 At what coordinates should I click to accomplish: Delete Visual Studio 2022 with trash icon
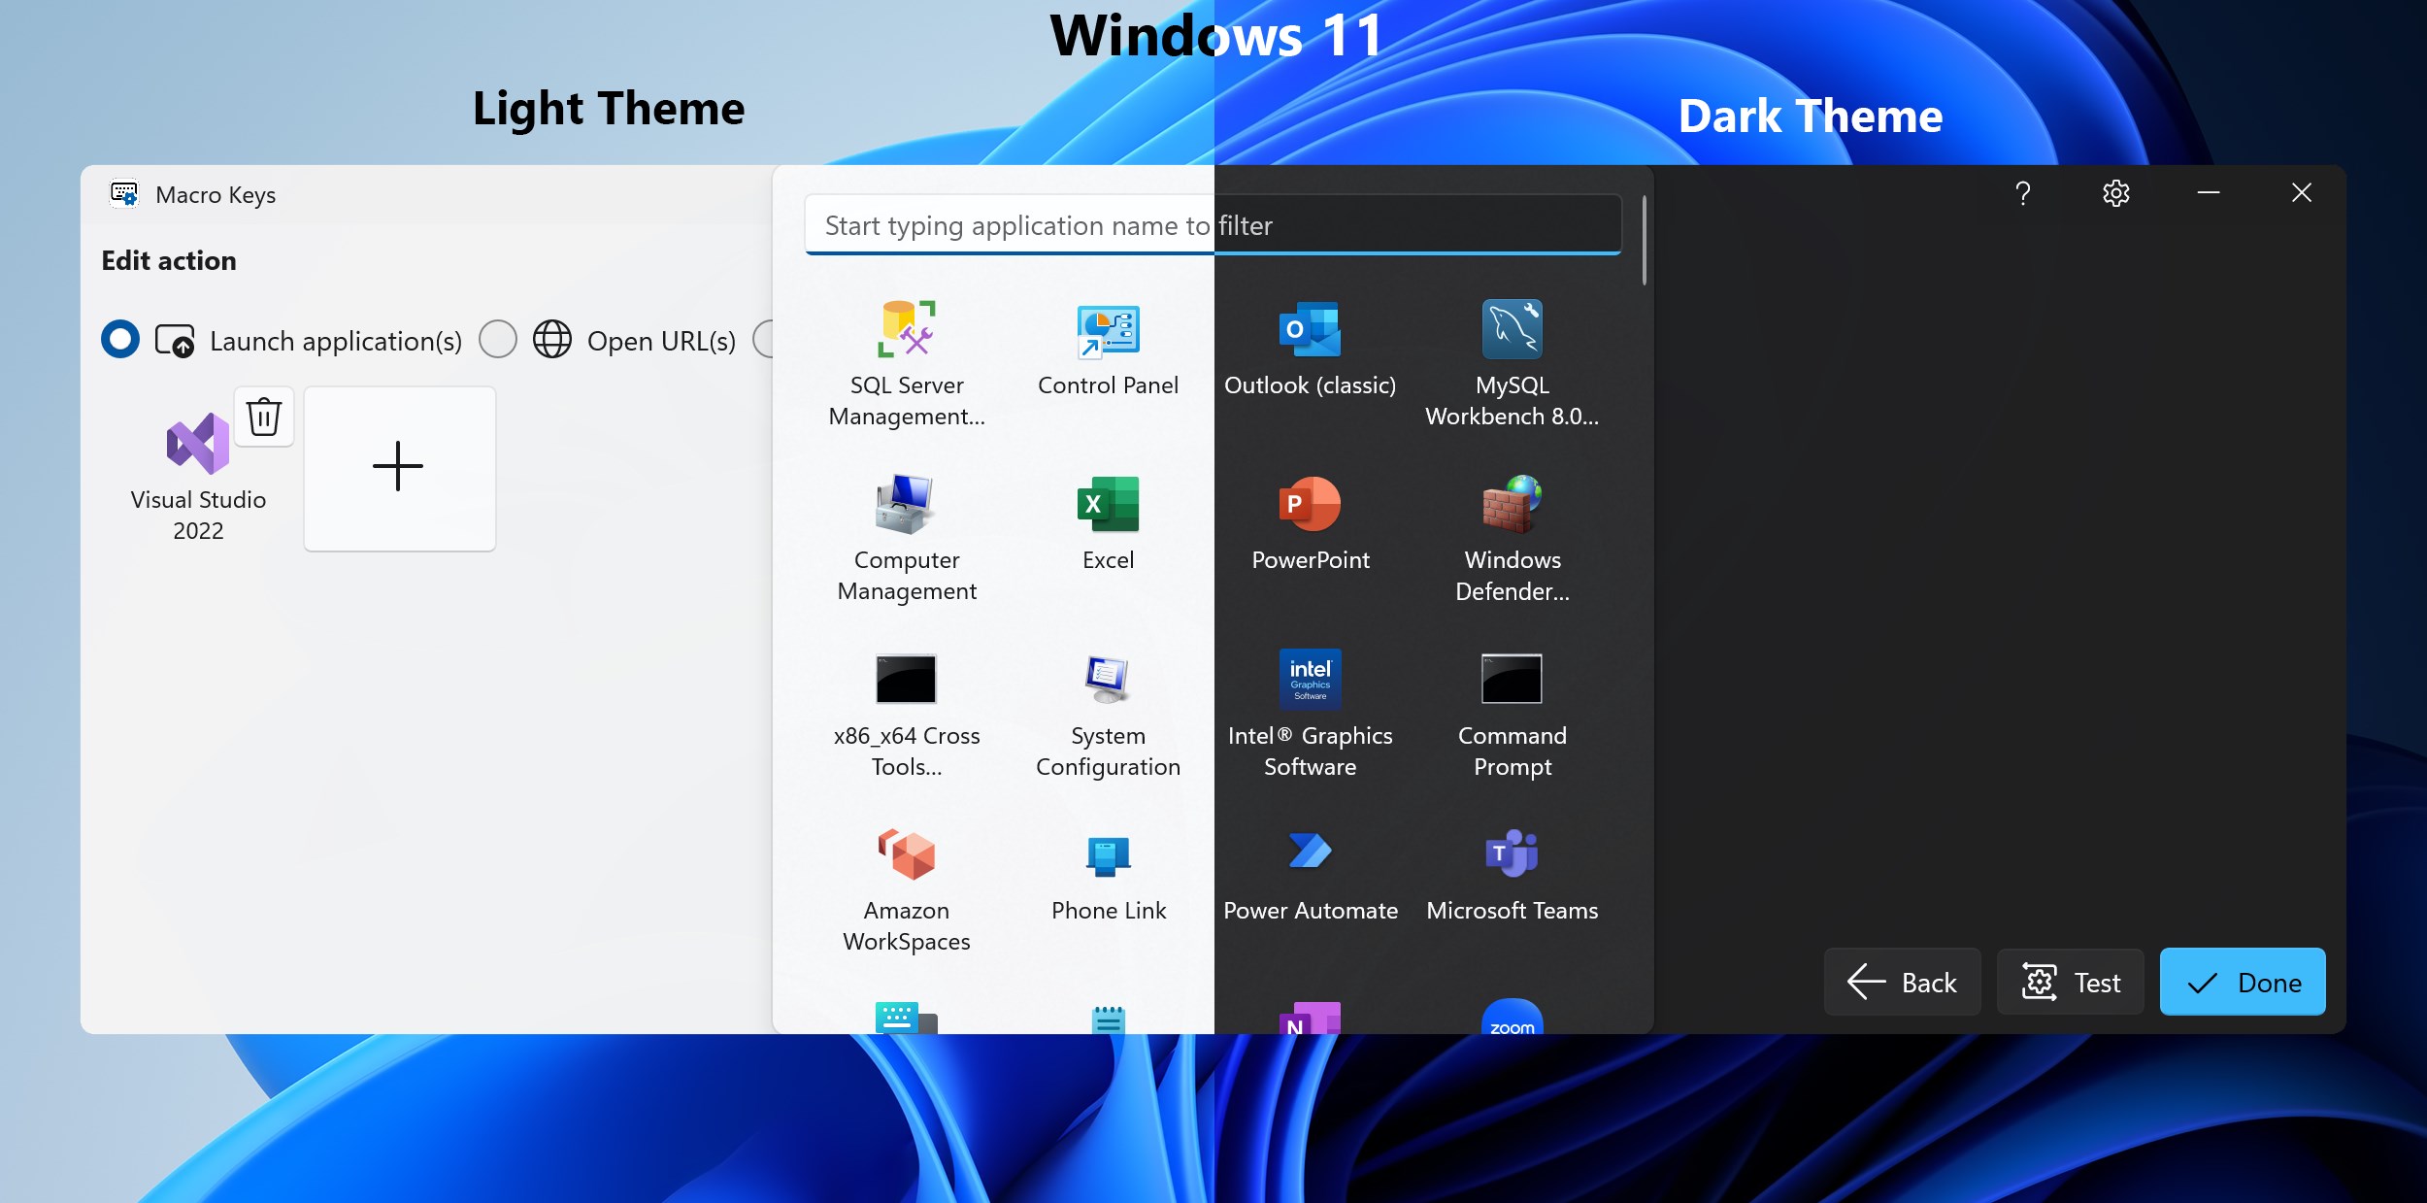(x=264, y=417)
